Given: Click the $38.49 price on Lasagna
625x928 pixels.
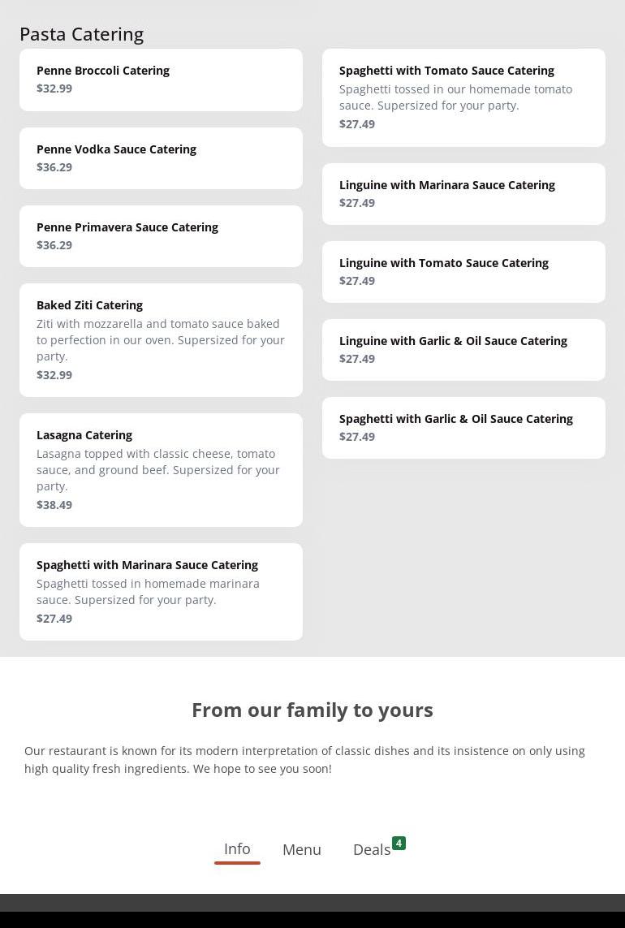Looking at the screenshot, I should (54, 505).
